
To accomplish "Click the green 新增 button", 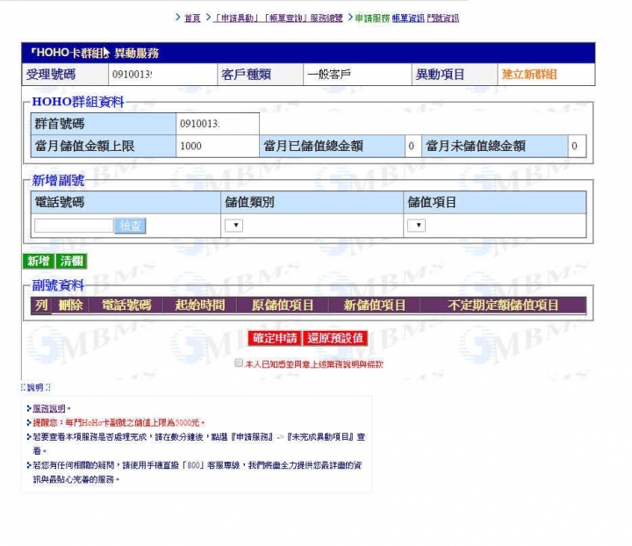I will (39, 261).
